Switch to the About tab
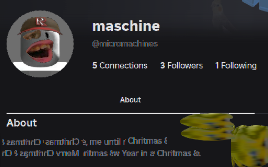This screenshot has width=268, height=167. [x=130, y=100]
